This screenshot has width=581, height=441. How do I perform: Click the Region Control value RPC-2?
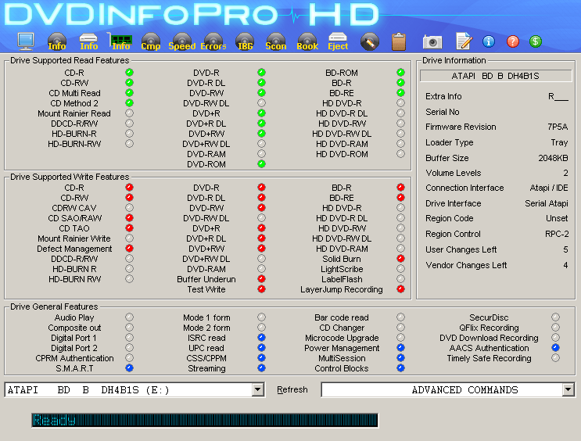[557, 234]
